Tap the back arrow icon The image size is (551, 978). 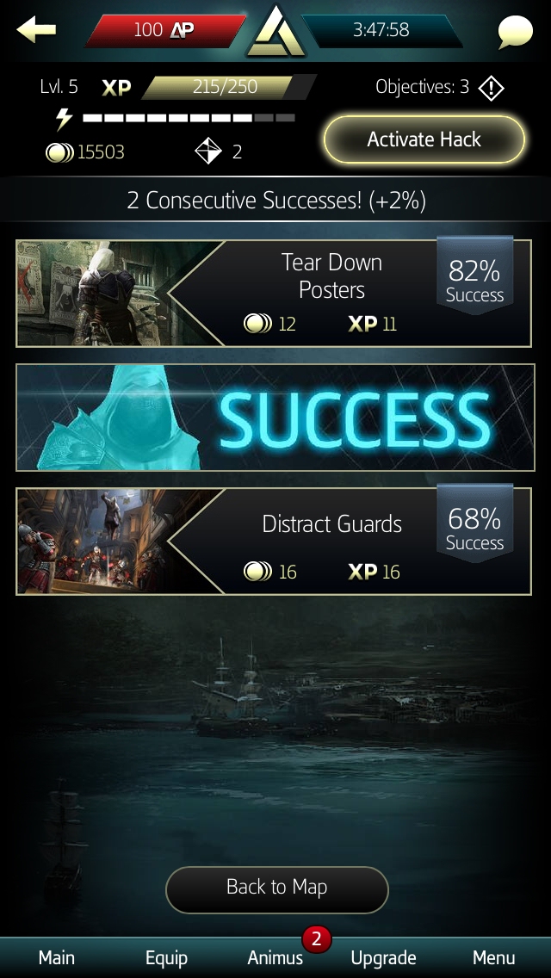click(x=36, y=29)
